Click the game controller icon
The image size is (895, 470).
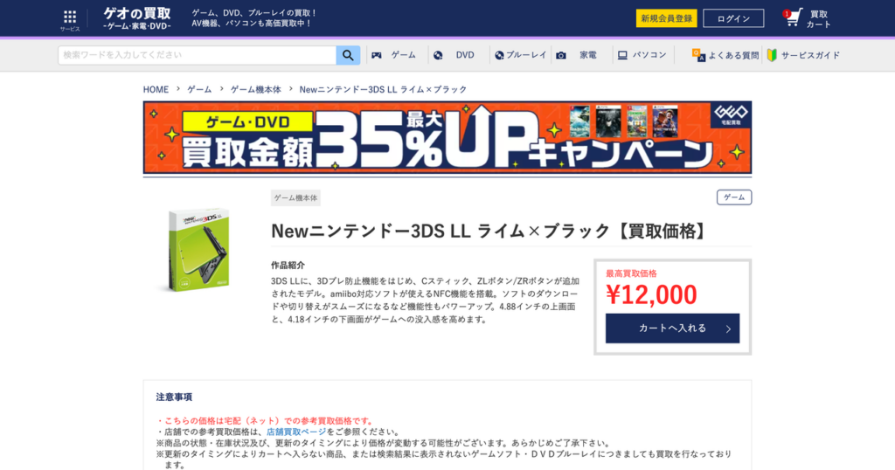(377, 55)
